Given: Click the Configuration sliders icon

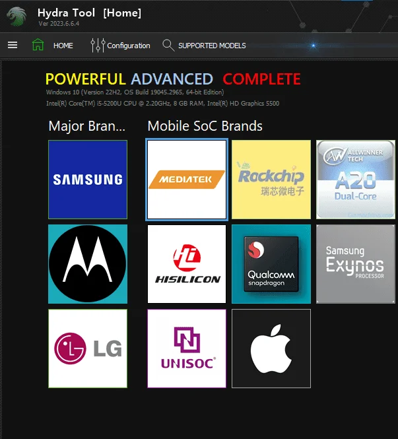Looking at the screenshot, I should pyautogui.click(x=98, y=45).
